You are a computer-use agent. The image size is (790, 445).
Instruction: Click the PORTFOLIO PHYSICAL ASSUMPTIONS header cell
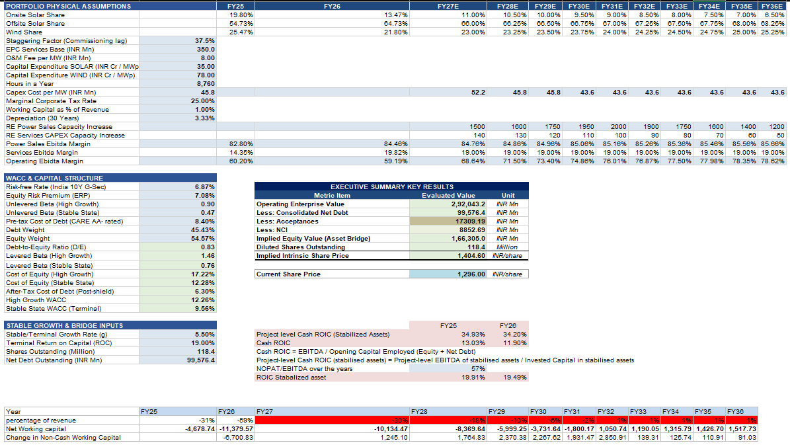[x=110, y=6]
